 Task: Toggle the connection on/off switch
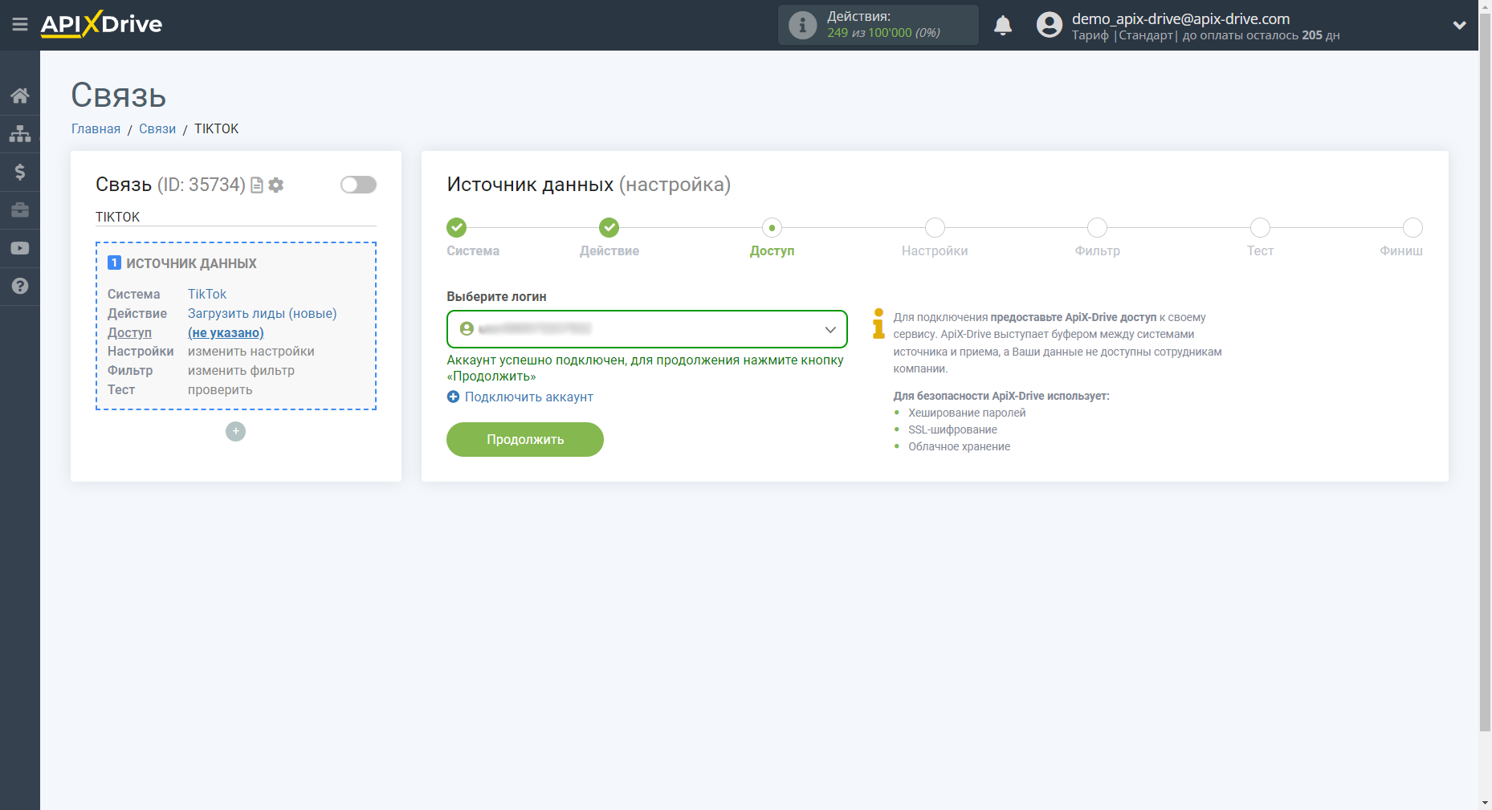tap(358, 185)
